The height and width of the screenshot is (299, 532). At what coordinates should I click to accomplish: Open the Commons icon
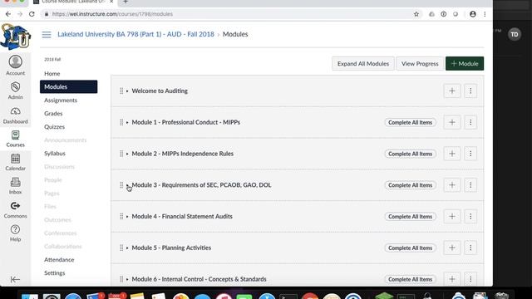15,209
